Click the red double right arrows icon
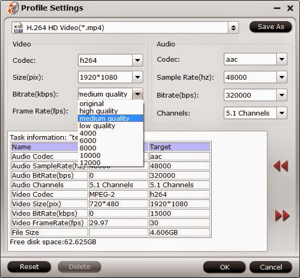300x278 pixels. (x=282, y=216)
